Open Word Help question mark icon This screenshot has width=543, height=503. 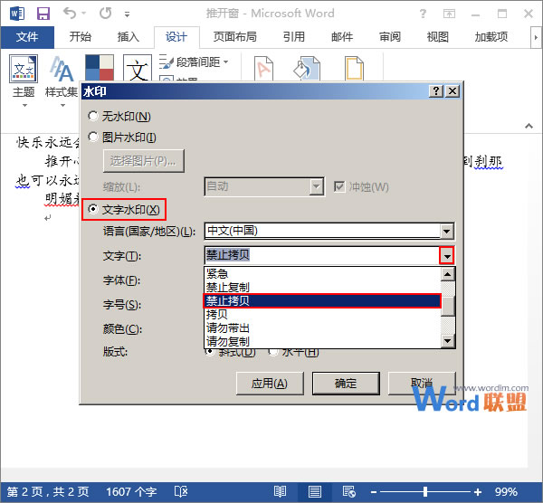423,14
